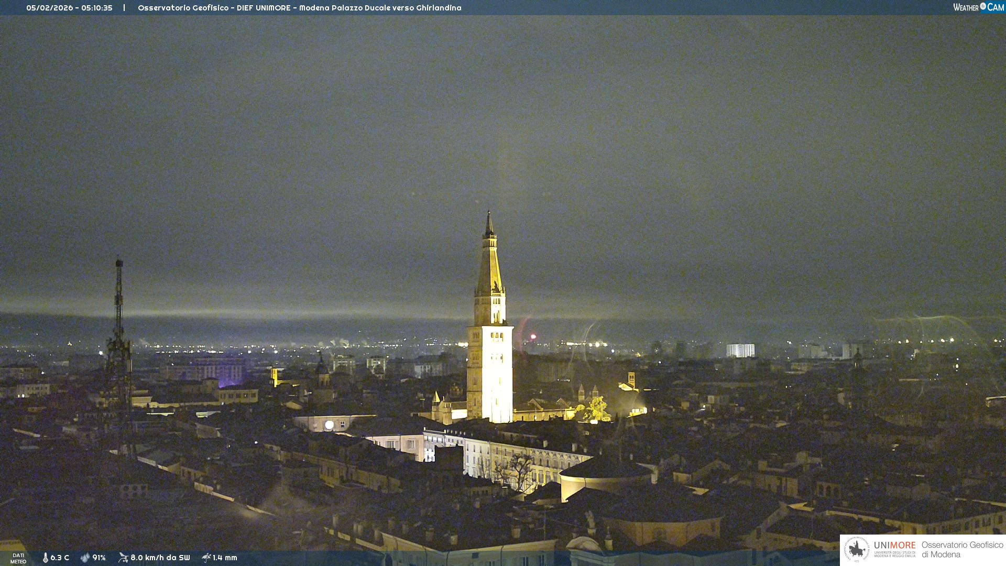This screenshot has width=1006, height=566.
Task: Click the DATI METEO label
Action: 18,558
